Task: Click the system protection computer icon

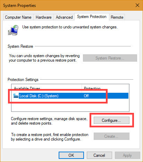Action: 13,30
